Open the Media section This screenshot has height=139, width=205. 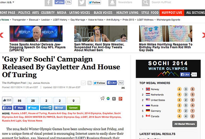pyautogui.click(x=62, y=13)
